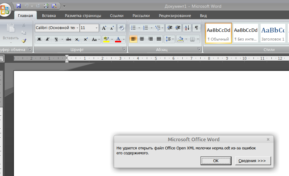The height and width of the screenshot is (176, 289).
Task: Open the Разметка страницы tab
Action: pos(83,16)
